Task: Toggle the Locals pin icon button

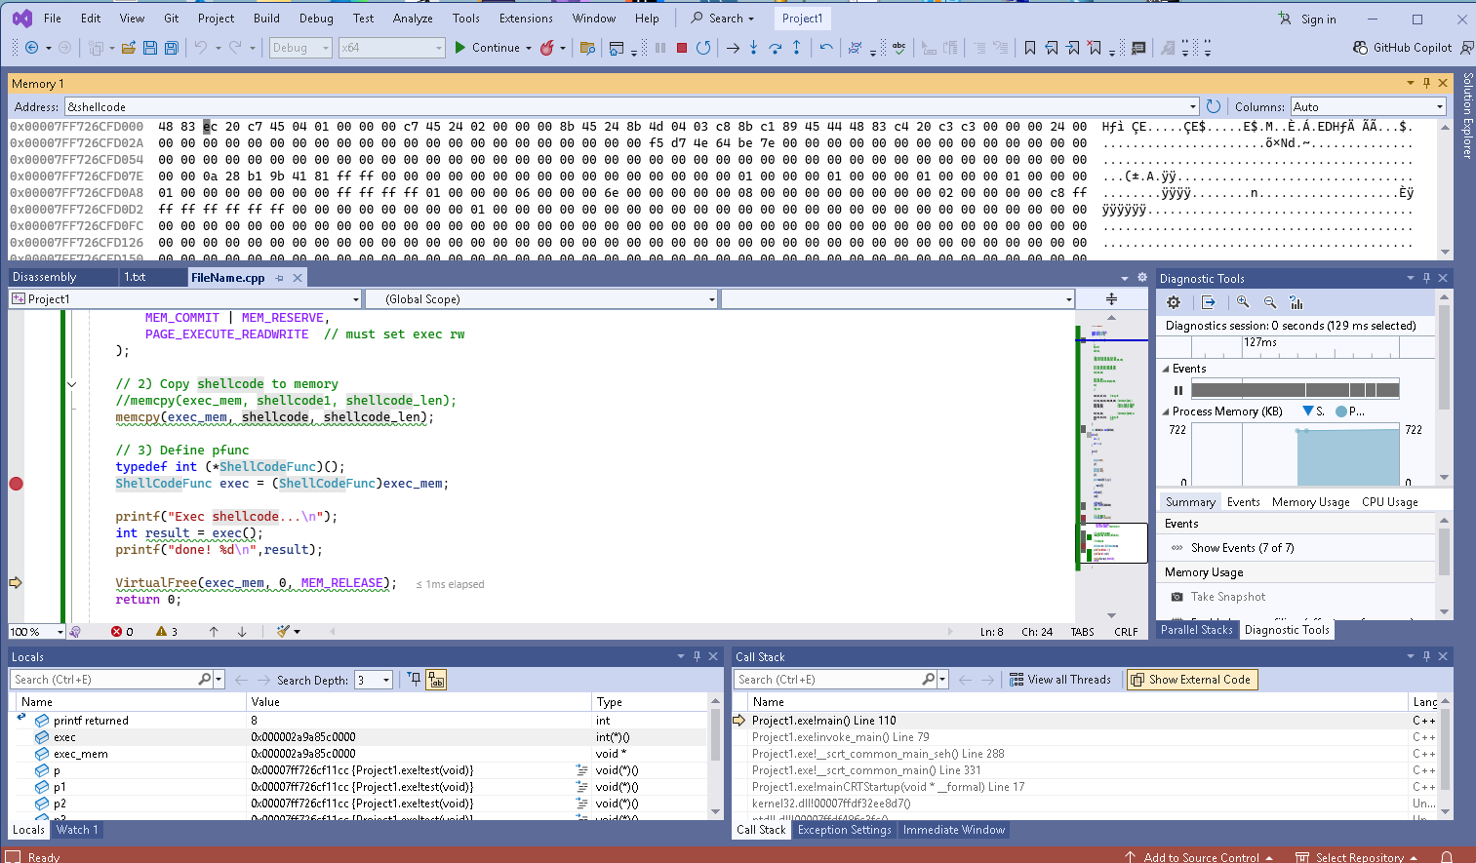Action: click(x=414, y=680)
